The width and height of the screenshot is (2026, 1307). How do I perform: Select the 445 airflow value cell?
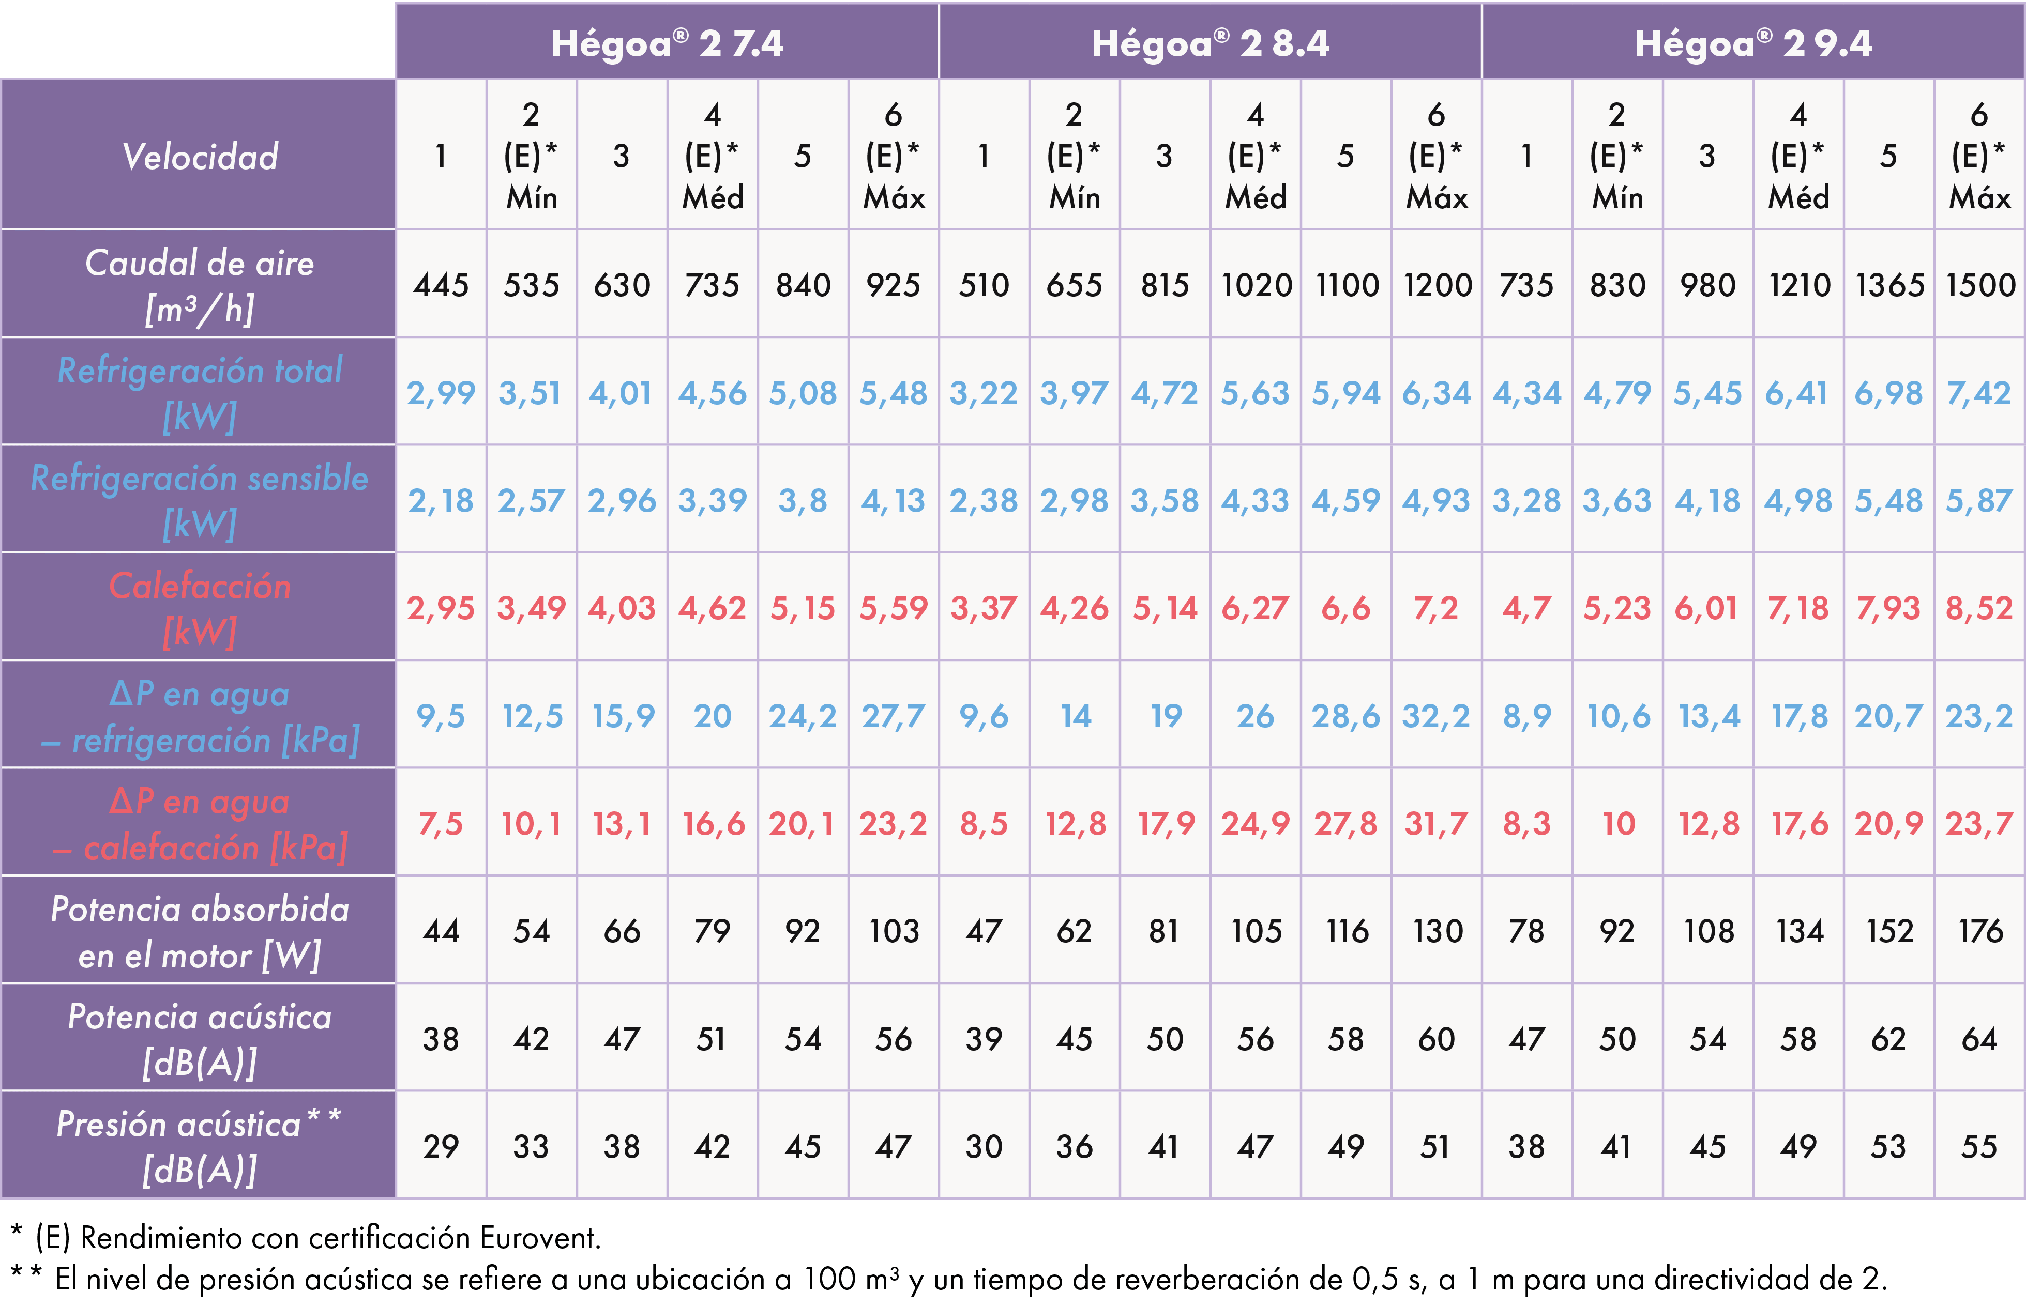click(x=441, y=285)
